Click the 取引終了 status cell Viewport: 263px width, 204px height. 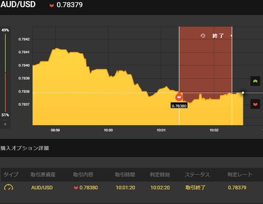point(196,188)
